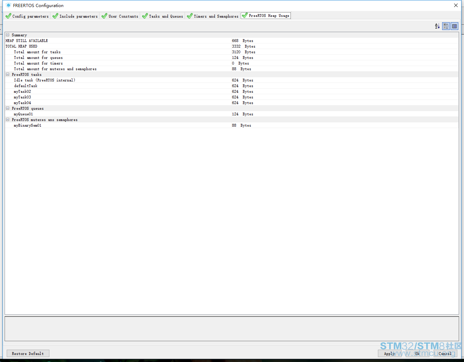This screenshot has height=362, width=464.
Task: Select Total amount for timers row
Action: 231,63
